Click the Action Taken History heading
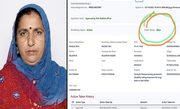Screen dimensions: 180x109 coord(82,97)
